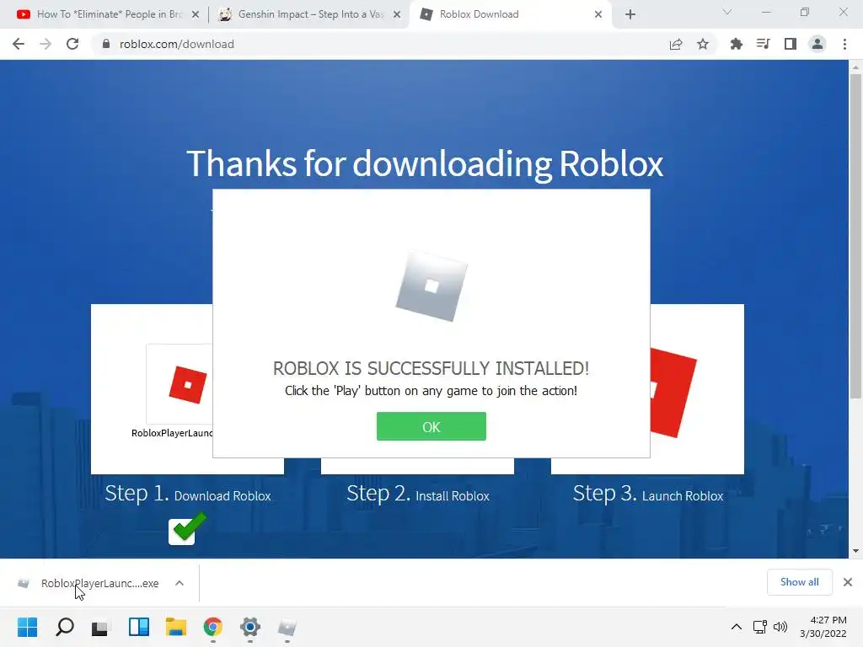The height and width of the screenshot is (647, 863).
Task: Click the Chrome taskbar icon
Action: tap(213, 627)
